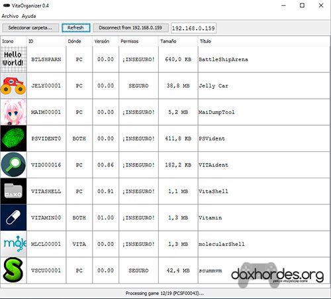The image size is (331, 299).
Task: Click the MaiDumpTool title text
Action: point(216,112)
